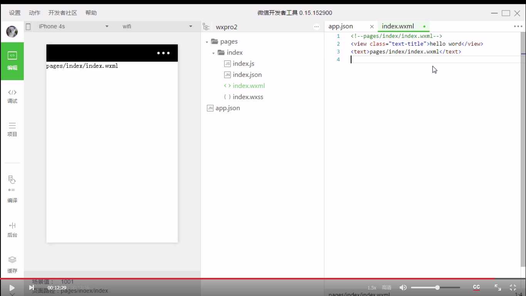Switch to the app.json editor tab

(x=341, y=26)
